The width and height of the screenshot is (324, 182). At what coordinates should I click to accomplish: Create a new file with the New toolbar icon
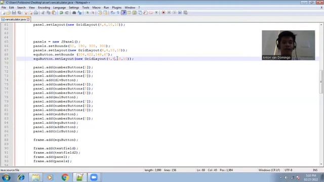3,13
